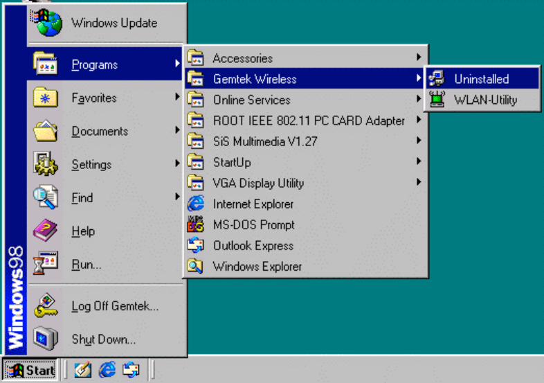This screenshot has width=544, height=383.
Task: Click the 'MS-DOS Prompt' label
Action: point(253,225)
